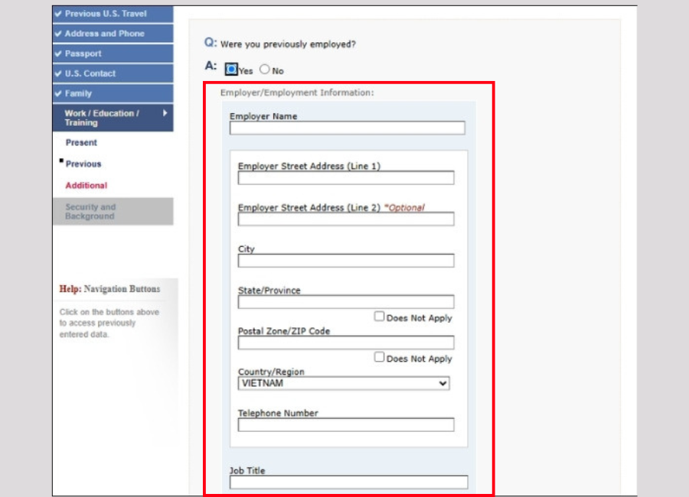Click checkmark icon beside U.S. Contact
The width and height of the screenshot is (689, 497).
tap(58, 73)
